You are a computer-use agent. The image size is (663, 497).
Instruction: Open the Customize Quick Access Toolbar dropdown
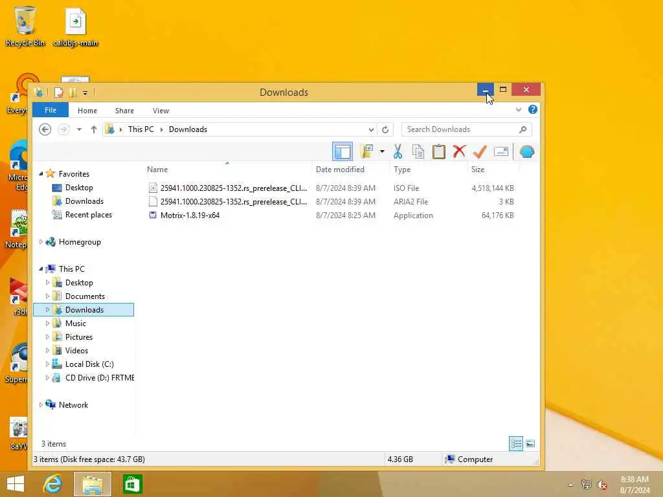pyautogui.click(x=85, y=93)
